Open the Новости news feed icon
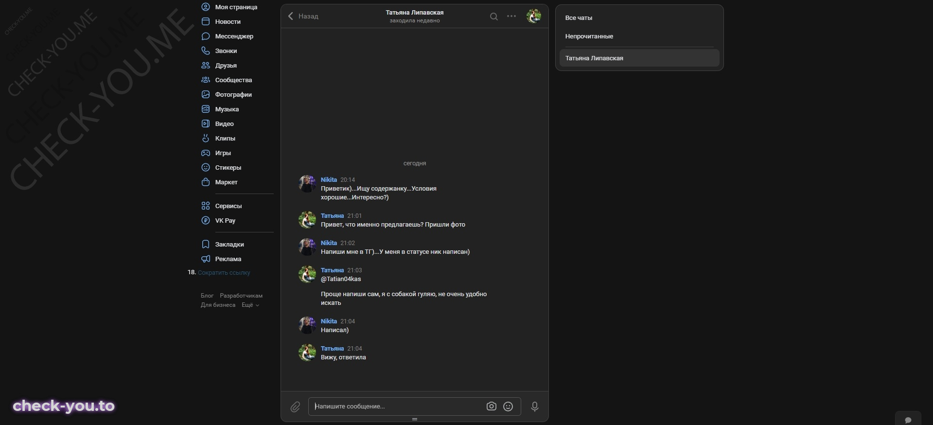Image resolution: width=933 pixels, height=425 pixels. coord(206,21)
